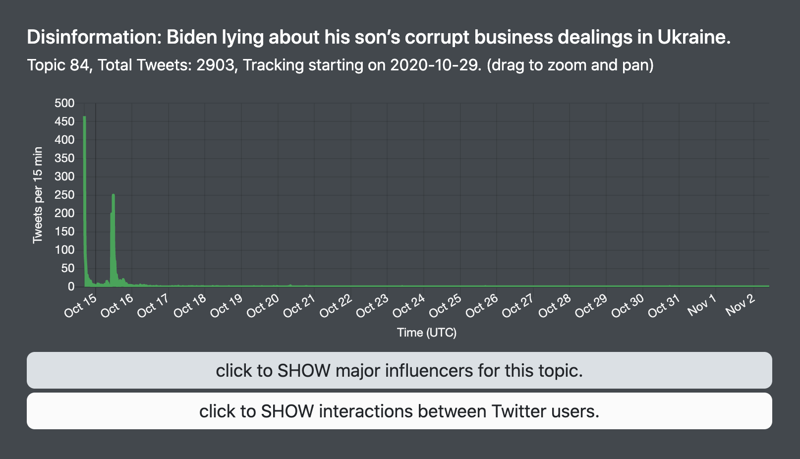Screen dimensions: 800x459
Task: Click the 100 value on the y-axis
Action: coord(64,250)
